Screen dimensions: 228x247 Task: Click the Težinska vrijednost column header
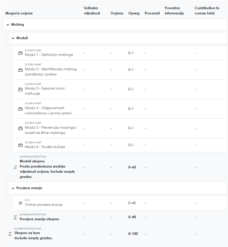(90, 11)
